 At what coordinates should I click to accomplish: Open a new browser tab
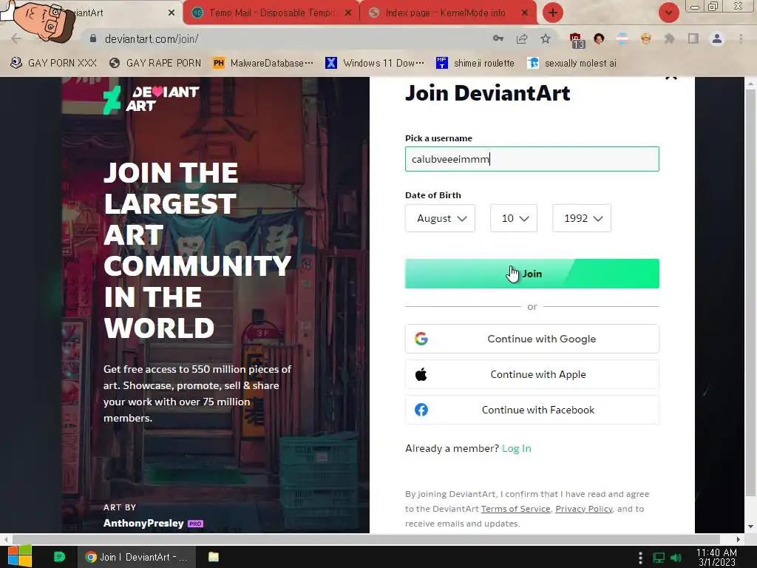pyautogui.click(x=553, y=13)
